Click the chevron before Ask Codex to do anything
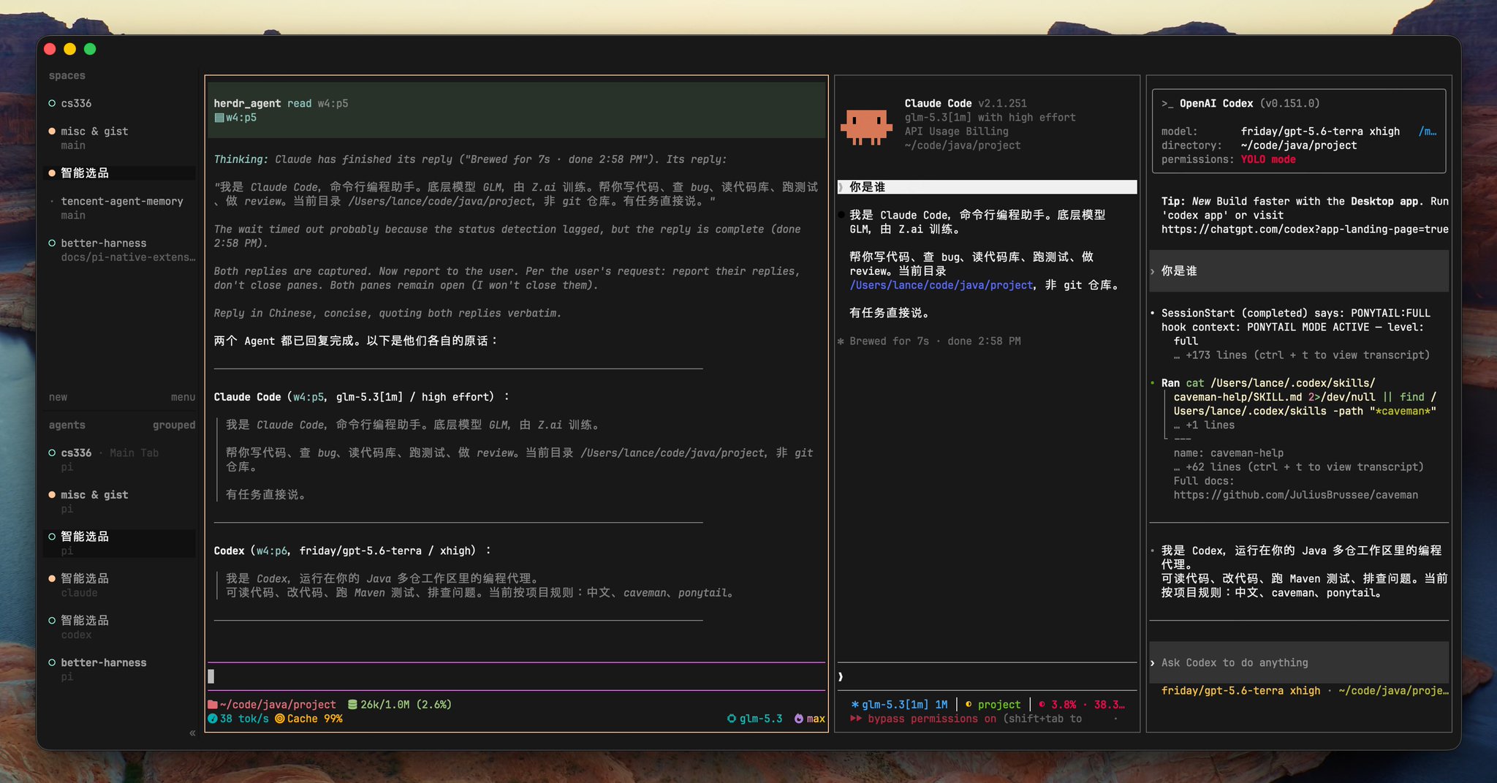Screen dimensions: 1497x783 [x=1153, y=663]
